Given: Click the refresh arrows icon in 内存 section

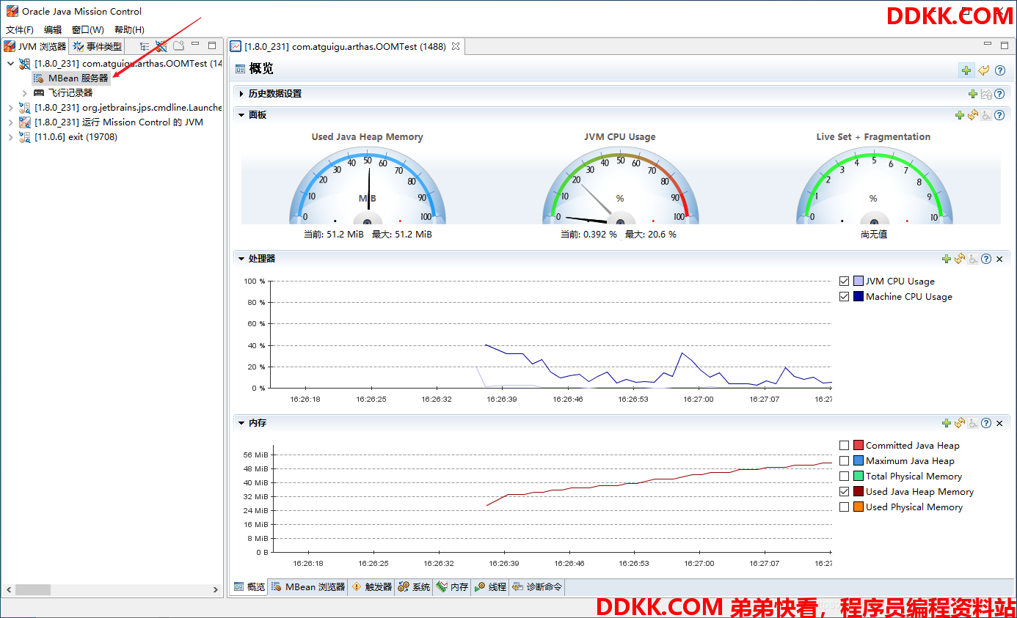Looking at the screenshot, I should point(960,423).
